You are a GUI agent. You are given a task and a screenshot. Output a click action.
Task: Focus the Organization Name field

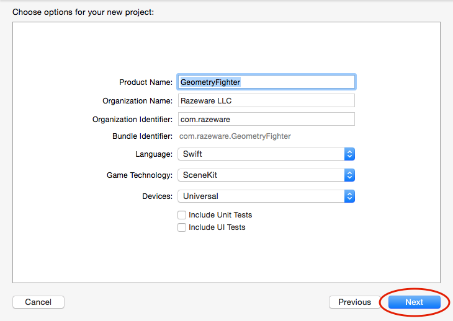pos(266,100)
